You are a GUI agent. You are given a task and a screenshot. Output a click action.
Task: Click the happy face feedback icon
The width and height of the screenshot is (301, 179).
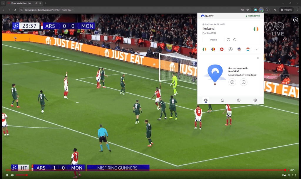point(232,82)
